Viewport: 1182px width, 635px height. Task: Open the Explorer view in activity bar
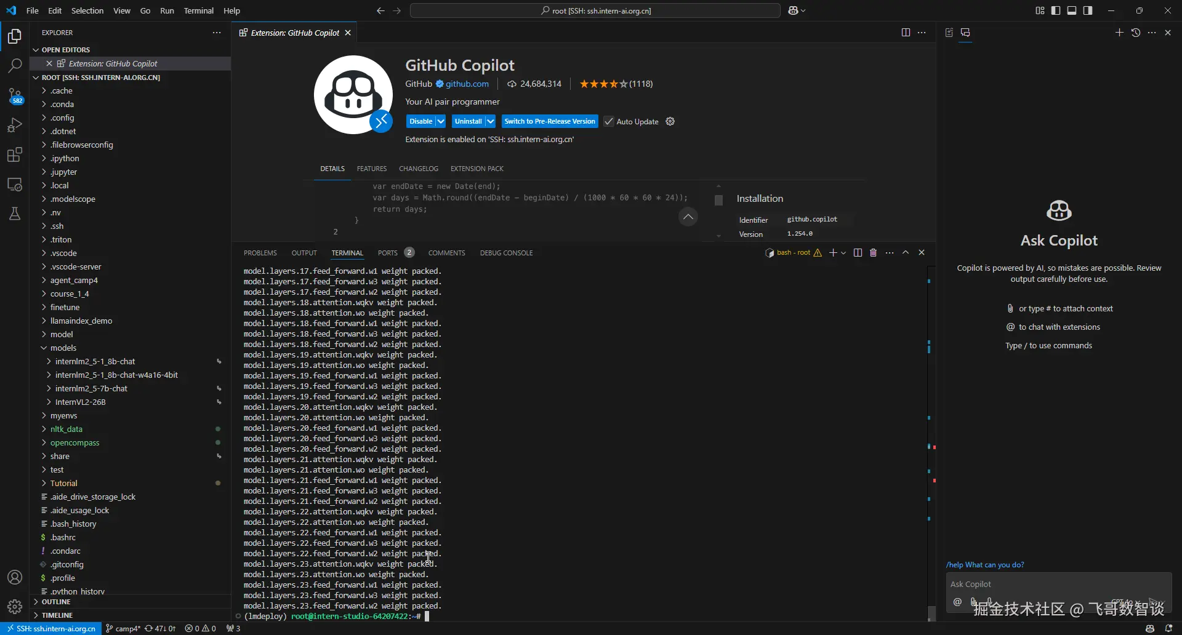click(x=15, y=36)
